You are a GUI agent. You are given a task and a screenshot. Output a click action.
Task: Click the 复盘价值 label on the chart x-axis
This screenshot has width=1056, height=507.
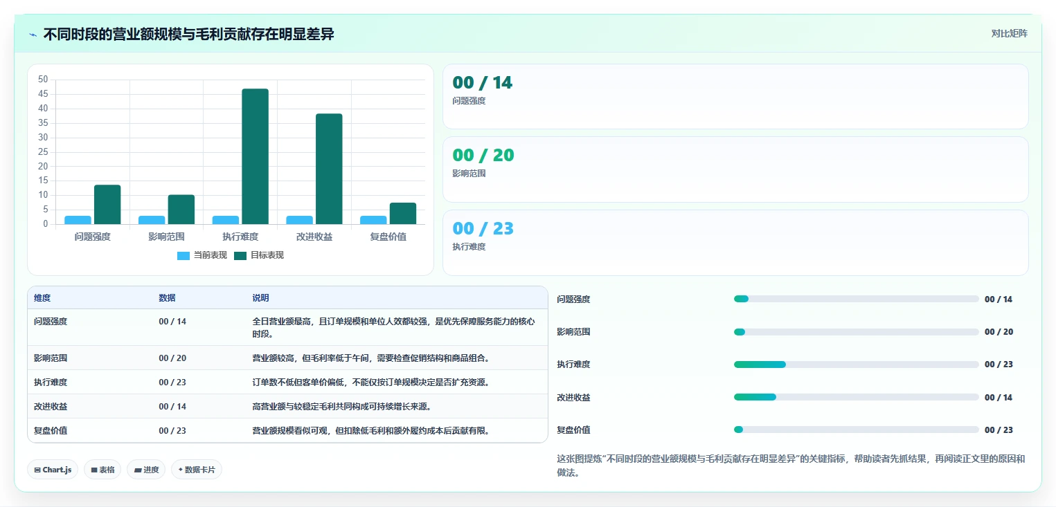tap(388, 237)
